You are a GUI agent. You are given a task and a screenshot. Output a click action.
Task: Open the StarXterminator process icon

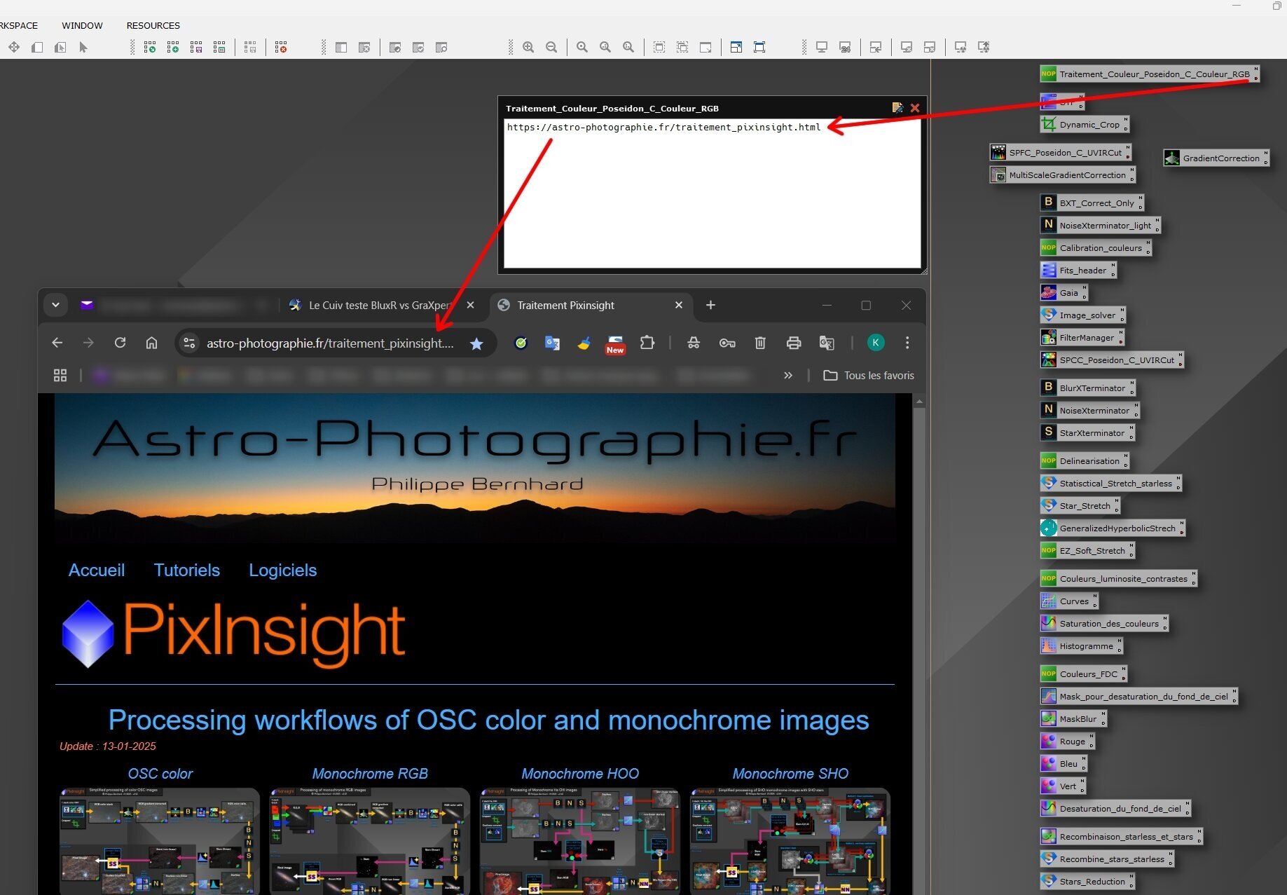[1087, 432]
